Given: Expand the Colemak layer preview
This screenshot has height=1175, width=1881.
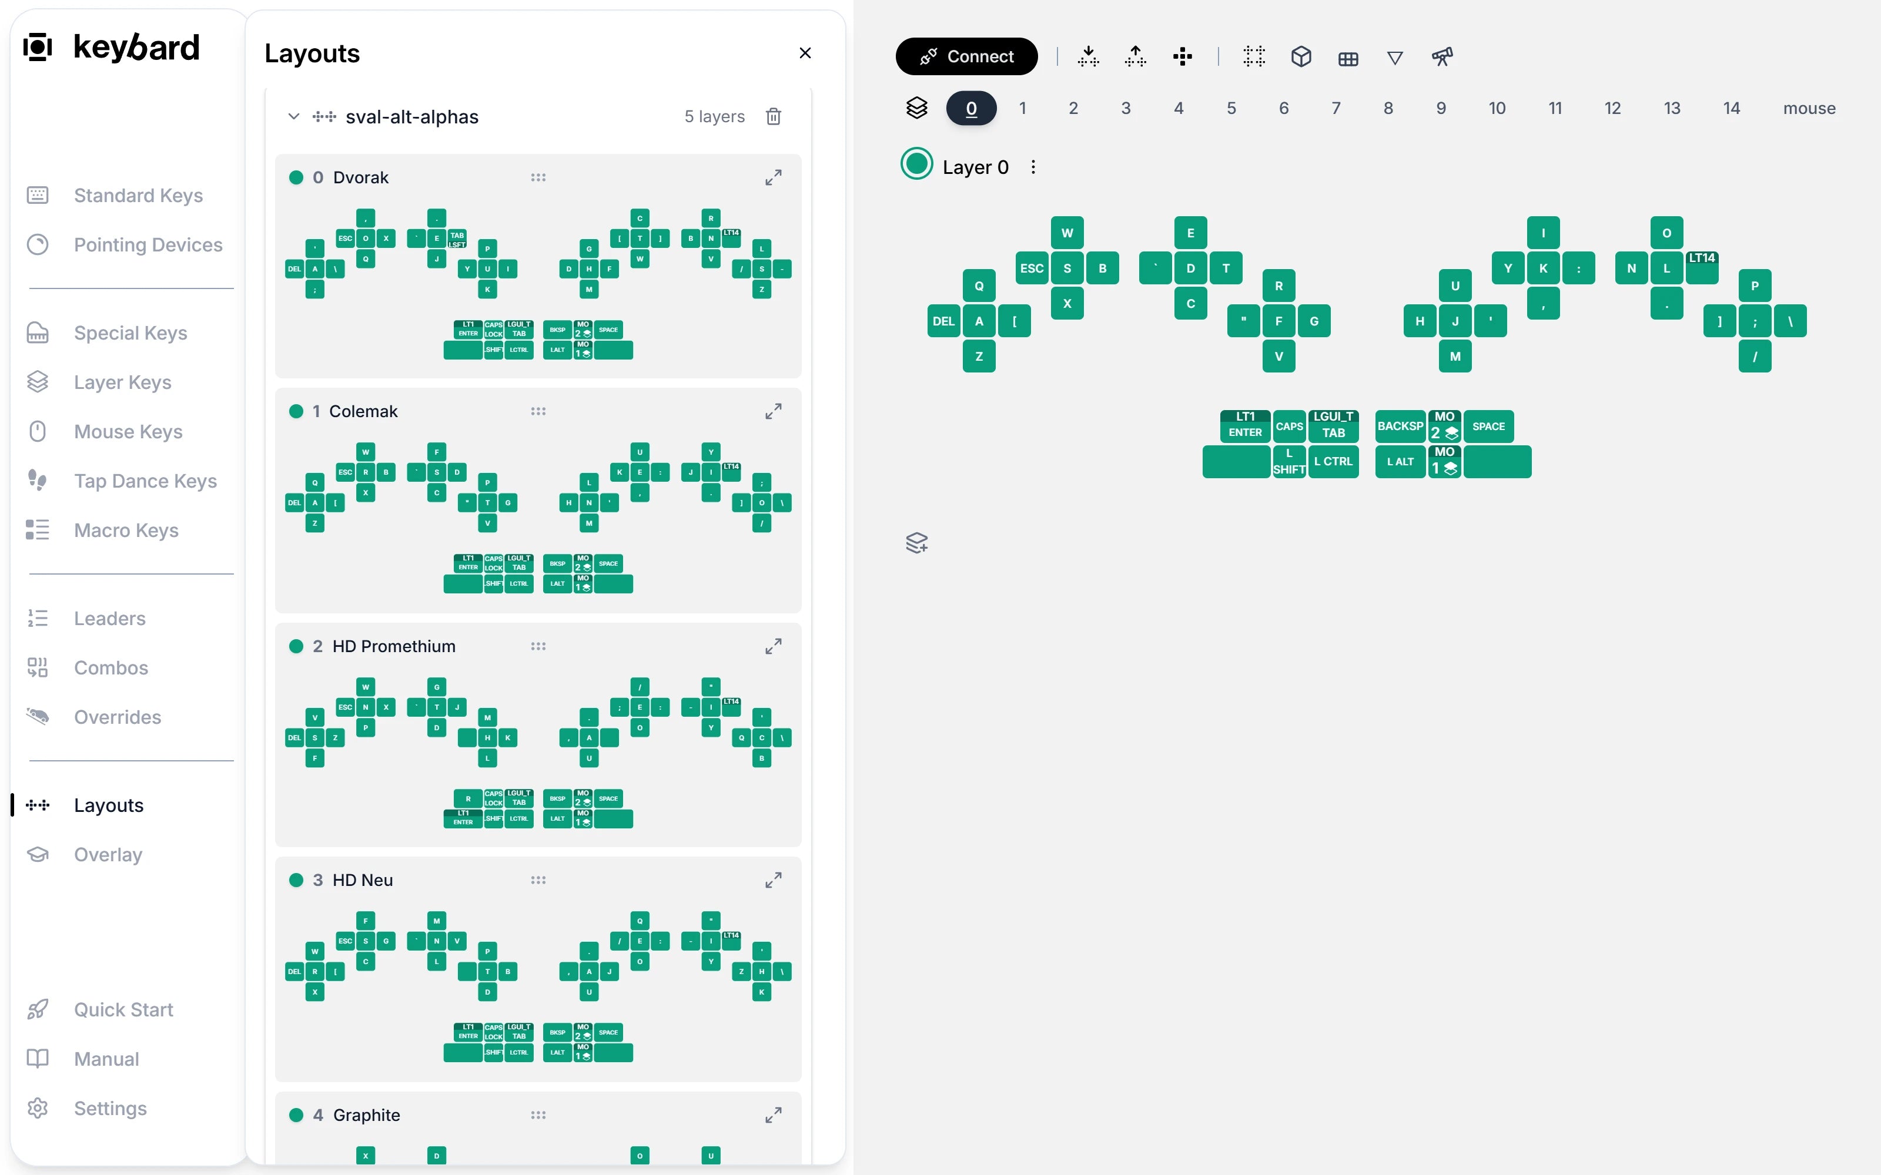Looking at the screenshot, I should pyautogui.click(x=774, y=411).
